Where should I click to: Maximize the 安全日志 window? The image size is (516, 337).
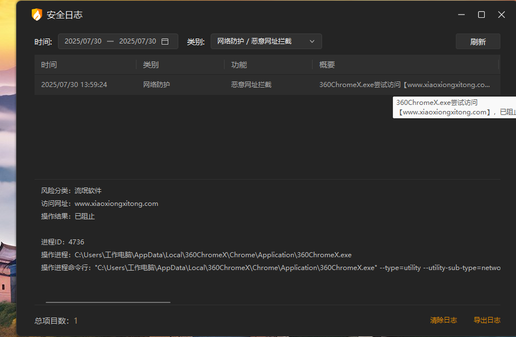coord(481,15)
